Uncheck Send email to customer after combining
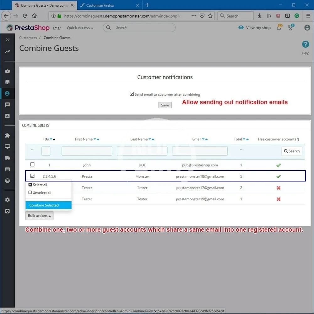Viewport: 314px width, 314px height. (x=132, y=94)
